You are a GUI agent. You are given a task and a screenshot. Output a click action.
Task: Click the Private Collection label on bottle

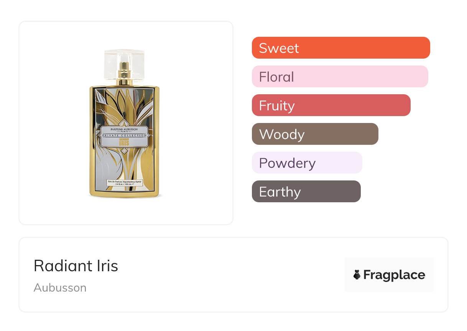[124, 135]
